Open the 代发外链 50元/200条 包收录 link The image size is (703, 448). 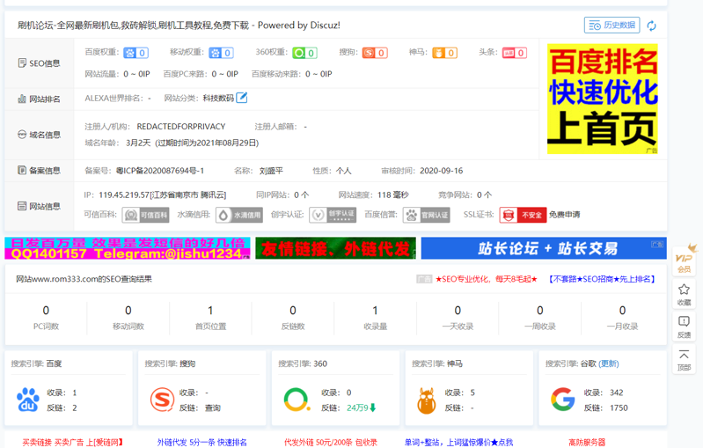(x=331, y=442)
